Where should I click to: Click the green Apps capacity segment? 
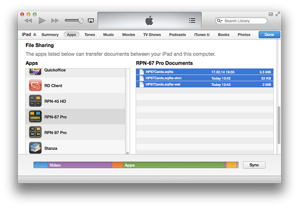click(x=174, y=165)
